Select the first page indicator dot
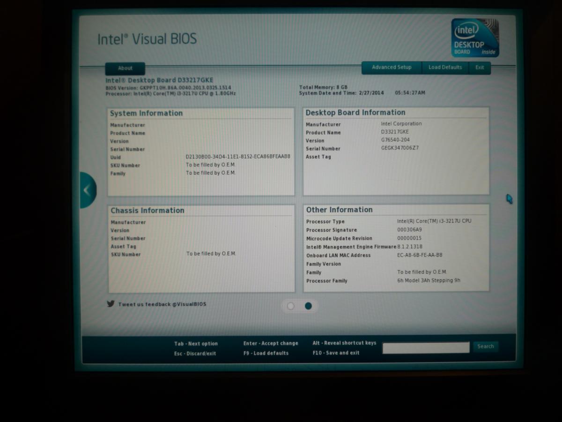 point(291,306)
